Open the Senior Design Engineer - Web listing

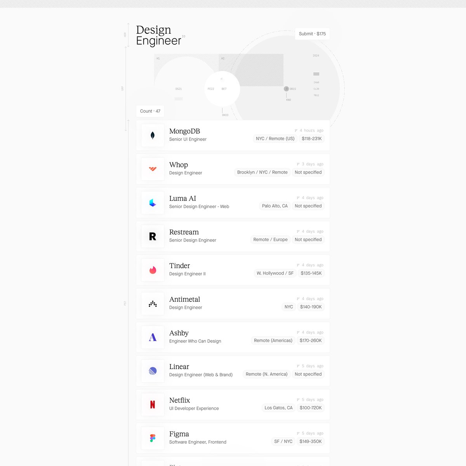199,207
